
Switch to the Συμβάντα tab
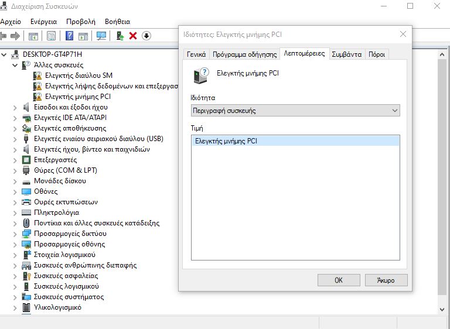click(347, 54)
